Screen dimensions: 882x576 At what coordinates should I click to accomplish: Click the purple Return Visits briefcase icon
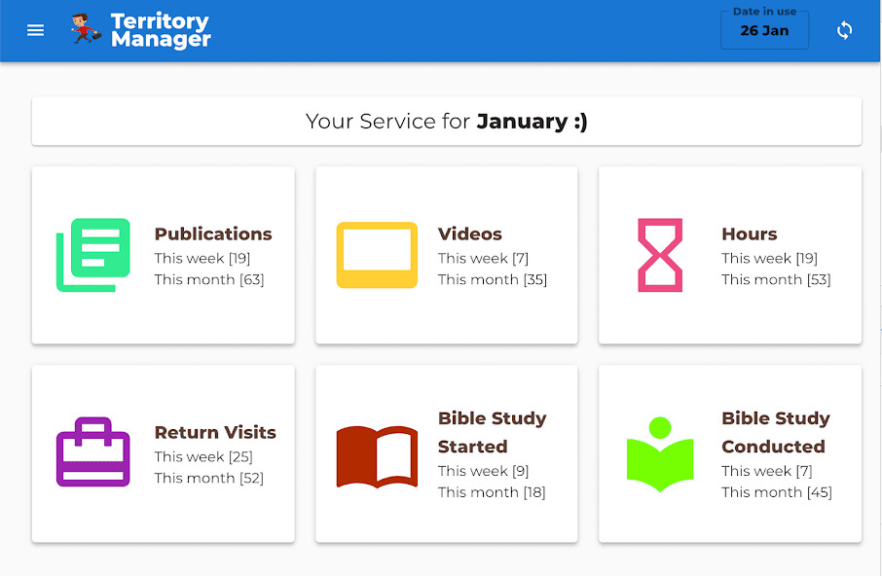tap(93, 452)
